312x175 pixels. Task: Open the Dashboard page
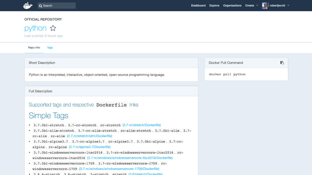(198, 5)
